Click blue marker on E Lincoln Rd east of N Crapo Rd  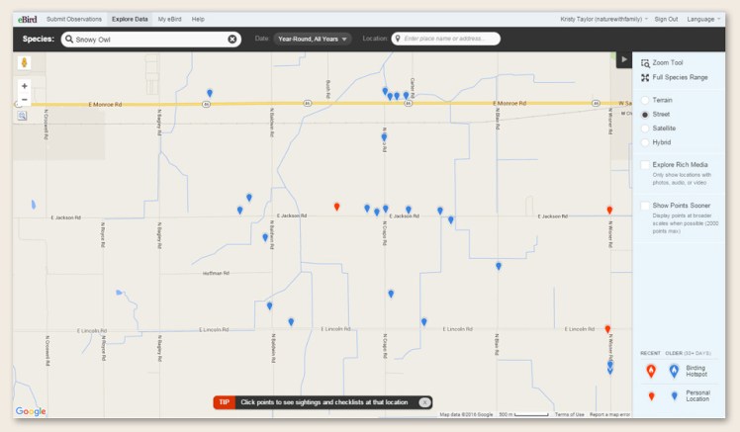tap(423, 322)
